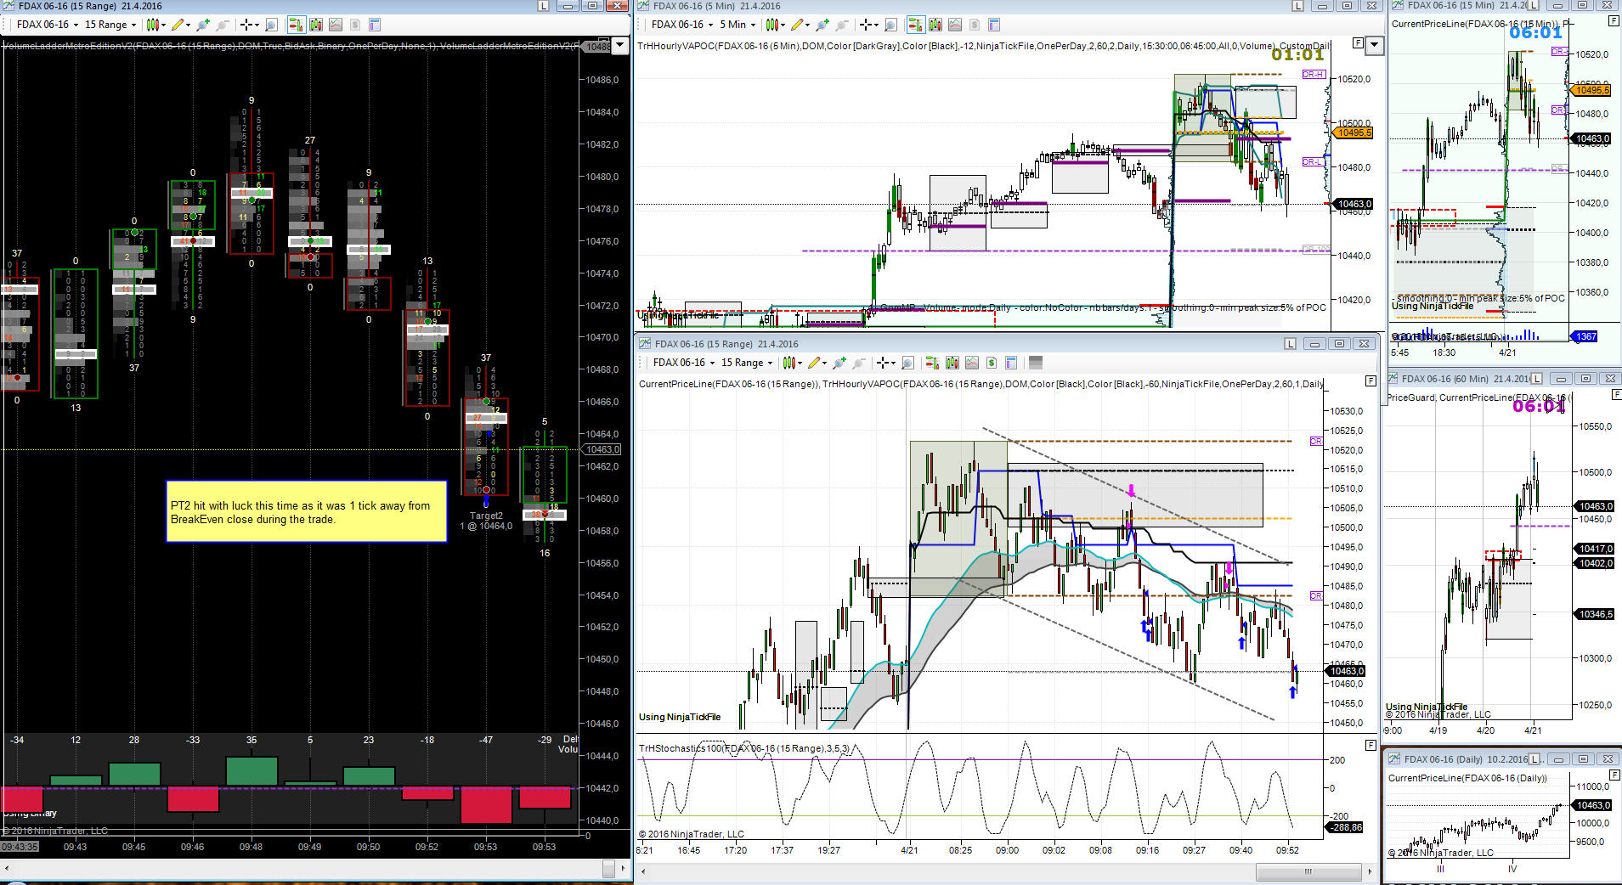Open chart style candles icon in stochastics chart

click(x=789, y=363)
